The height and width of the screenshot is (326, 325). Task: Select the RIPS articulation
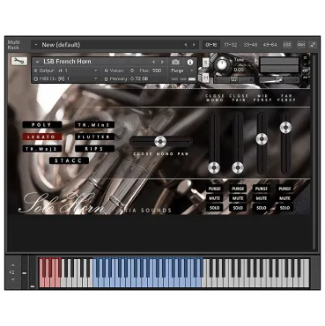pyautogui.click(x=94, y=149)
